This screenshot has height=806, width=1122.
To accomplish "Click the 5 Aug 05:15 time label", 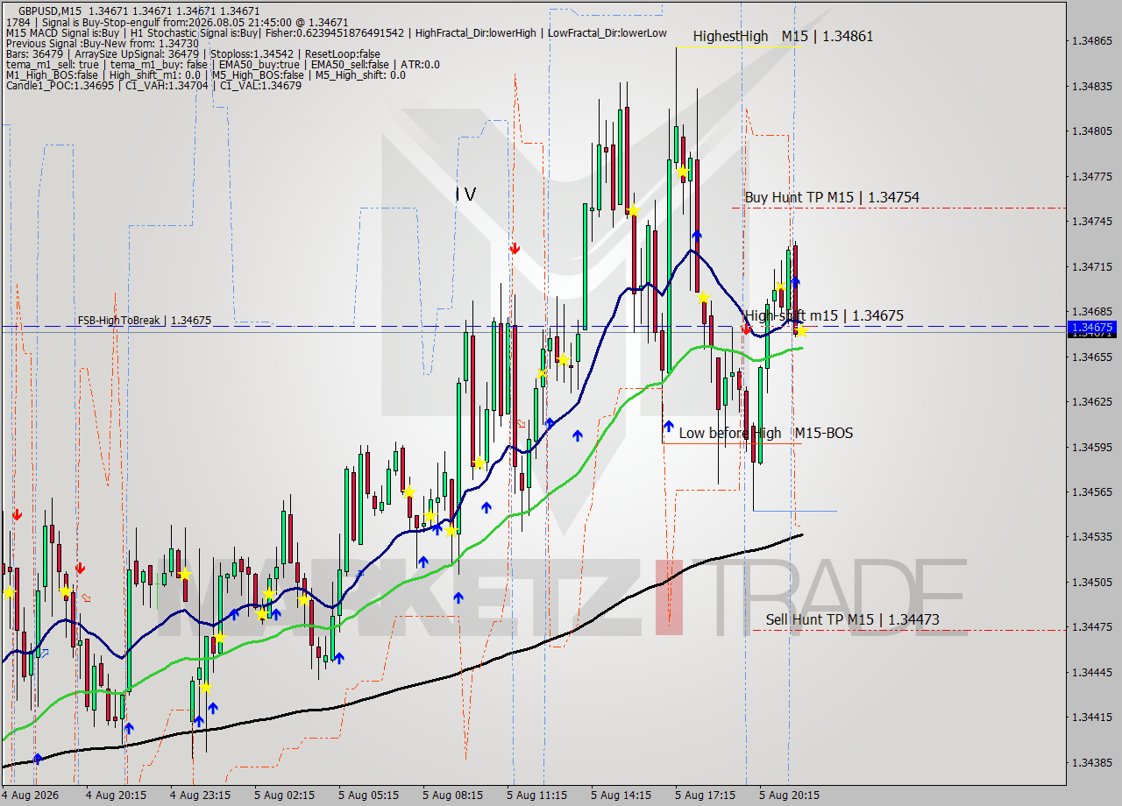I will 368,795.
